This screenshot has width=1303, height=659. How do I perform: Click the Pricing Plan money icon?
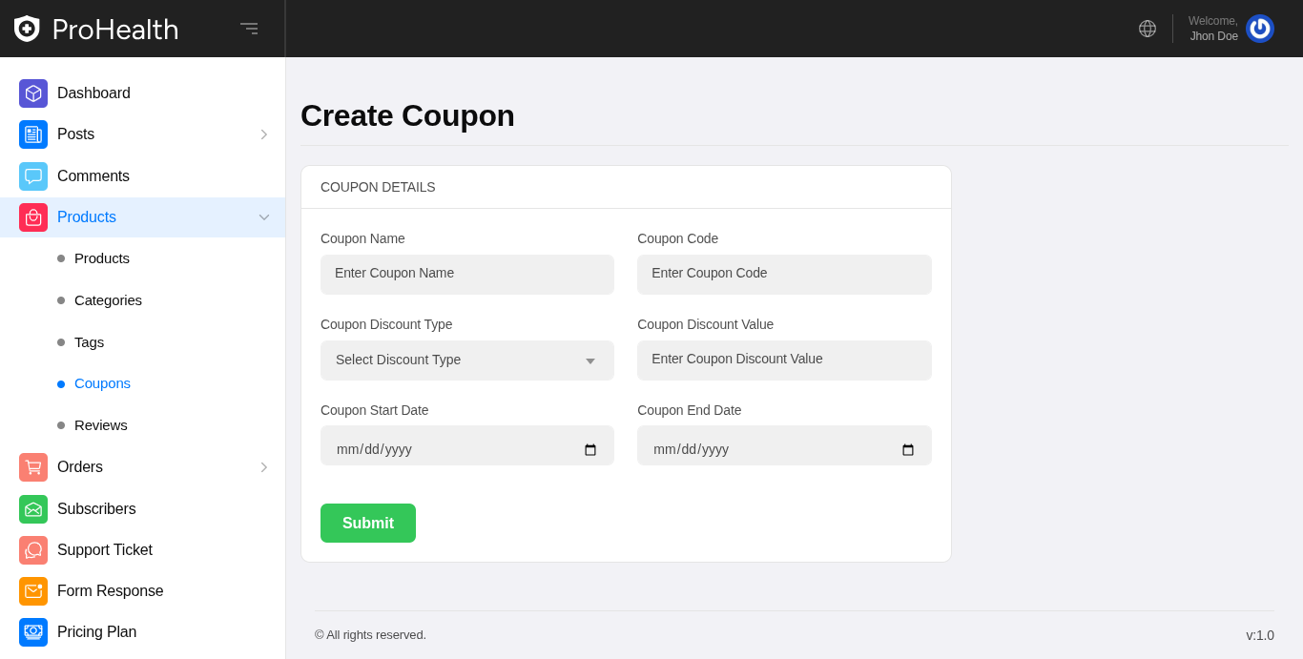pyautogui.click(x=33, y=632)
